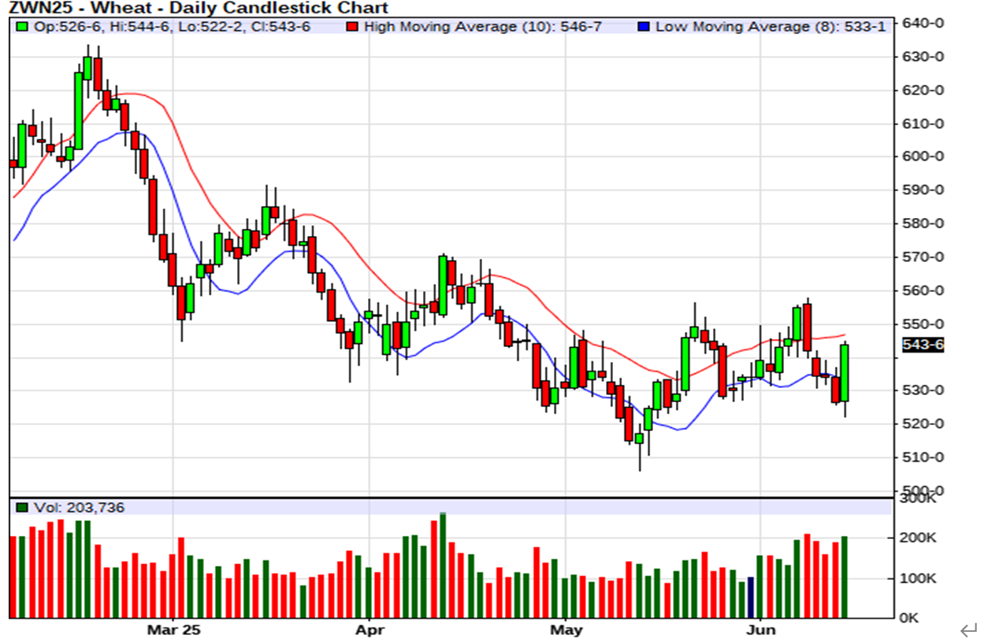Click the Mar 25 date axis label
This screenshot has height=639, width=988.
coord(174,630)
